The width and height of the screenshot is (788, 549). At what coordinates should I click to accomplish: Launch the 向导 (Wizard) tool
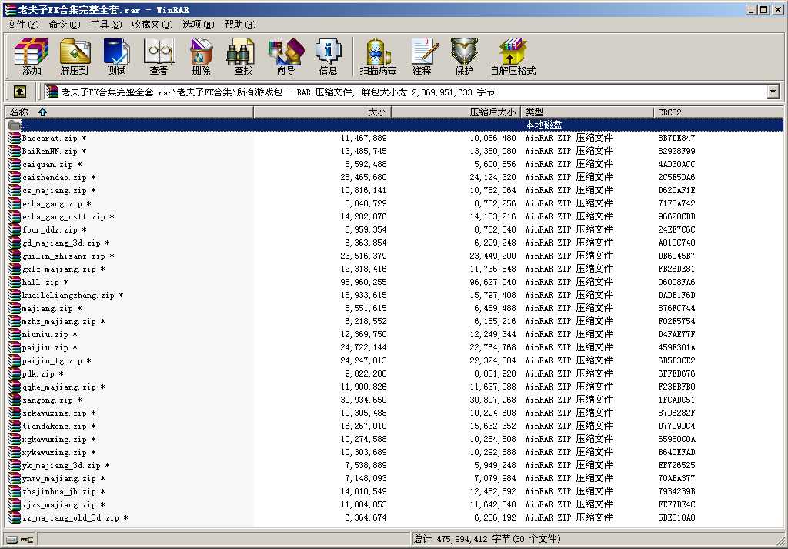click(286, 56)
